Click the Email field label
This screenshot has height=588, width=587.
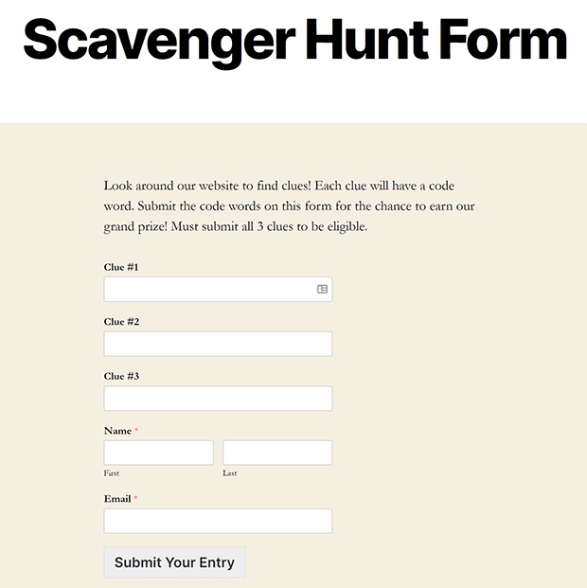(117, 499)
